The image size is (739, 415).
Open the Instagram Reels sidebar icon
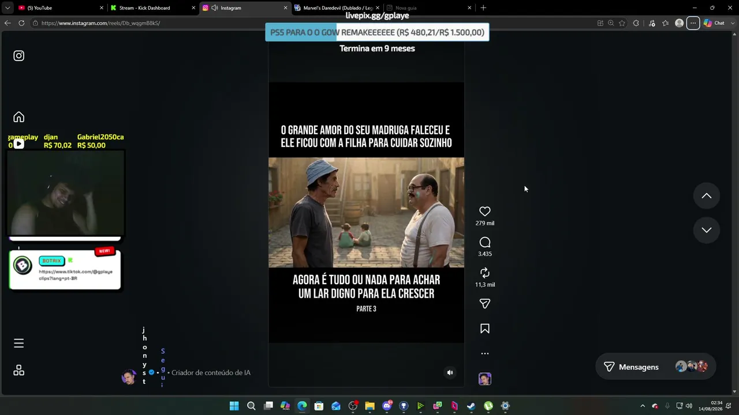19,144
